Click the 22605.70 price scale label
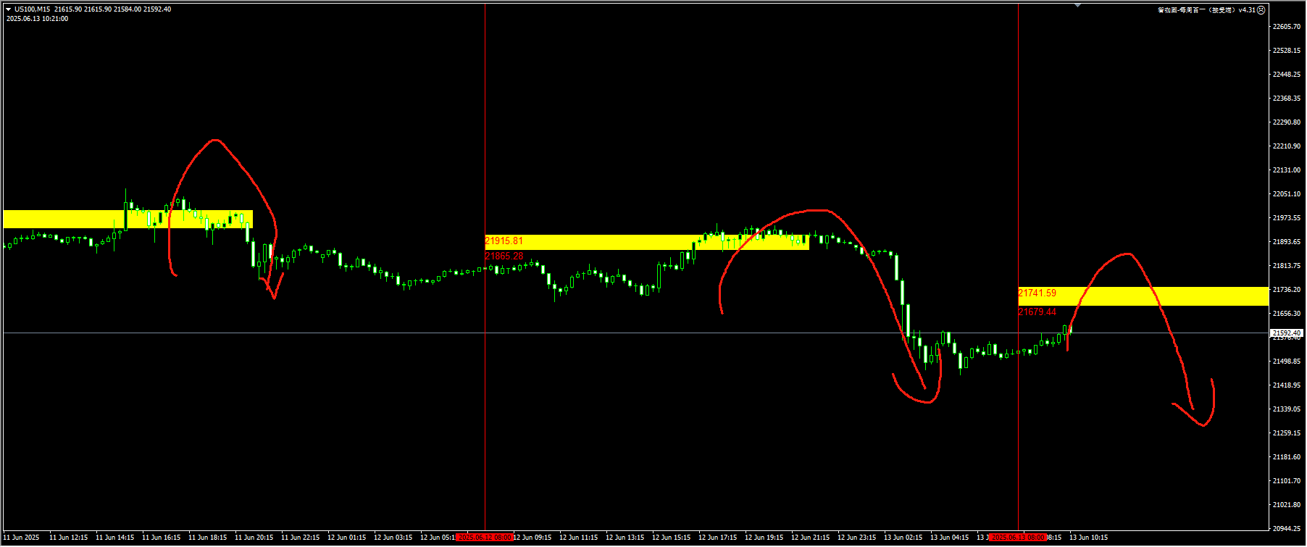Screen dimensions: 1307x547 click(x=1286, y=27)
